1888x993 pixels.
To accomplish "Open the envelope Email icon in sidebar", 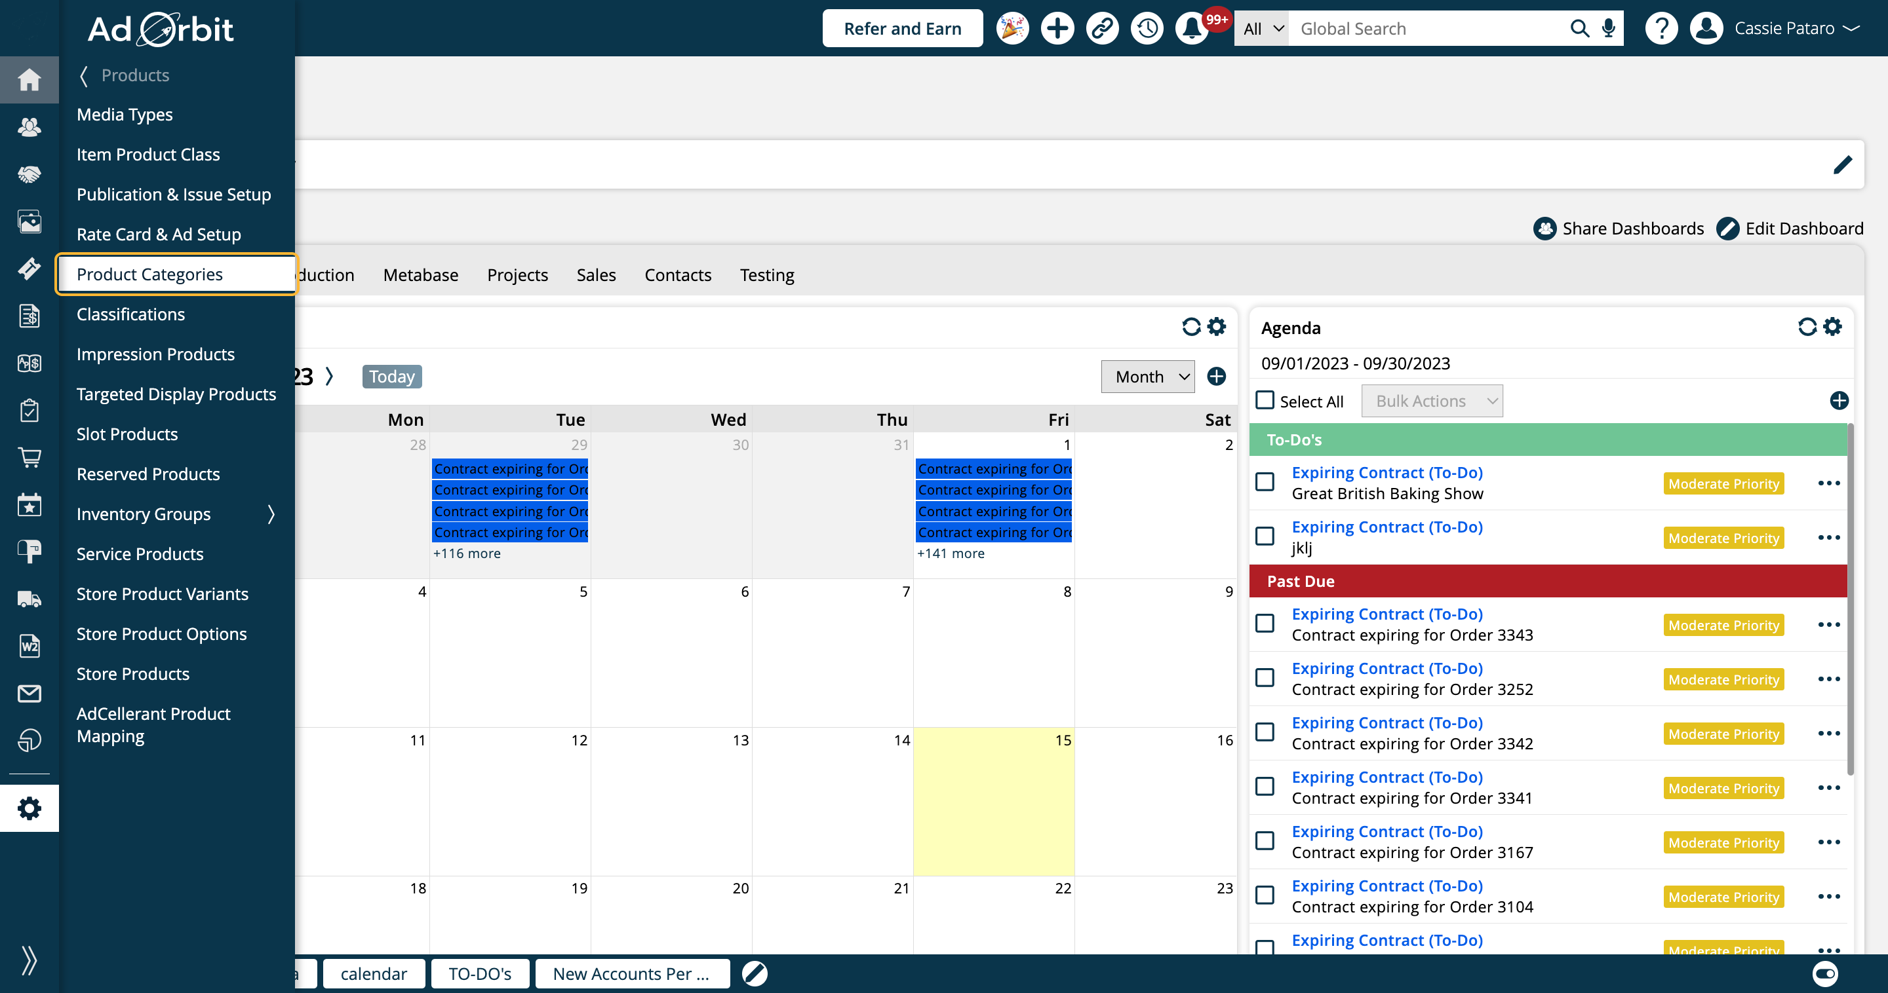I will (29, 693).
